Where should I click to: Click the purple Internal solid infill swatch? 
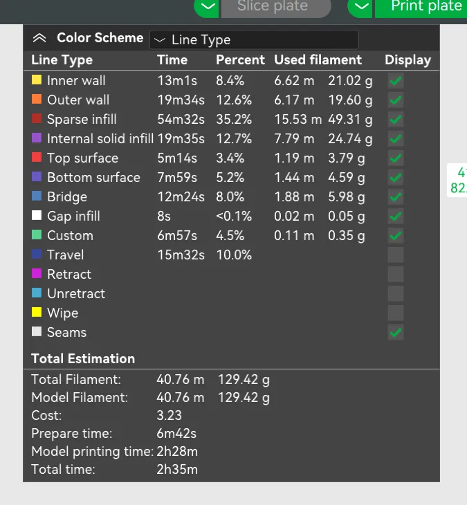pos(37,138)
